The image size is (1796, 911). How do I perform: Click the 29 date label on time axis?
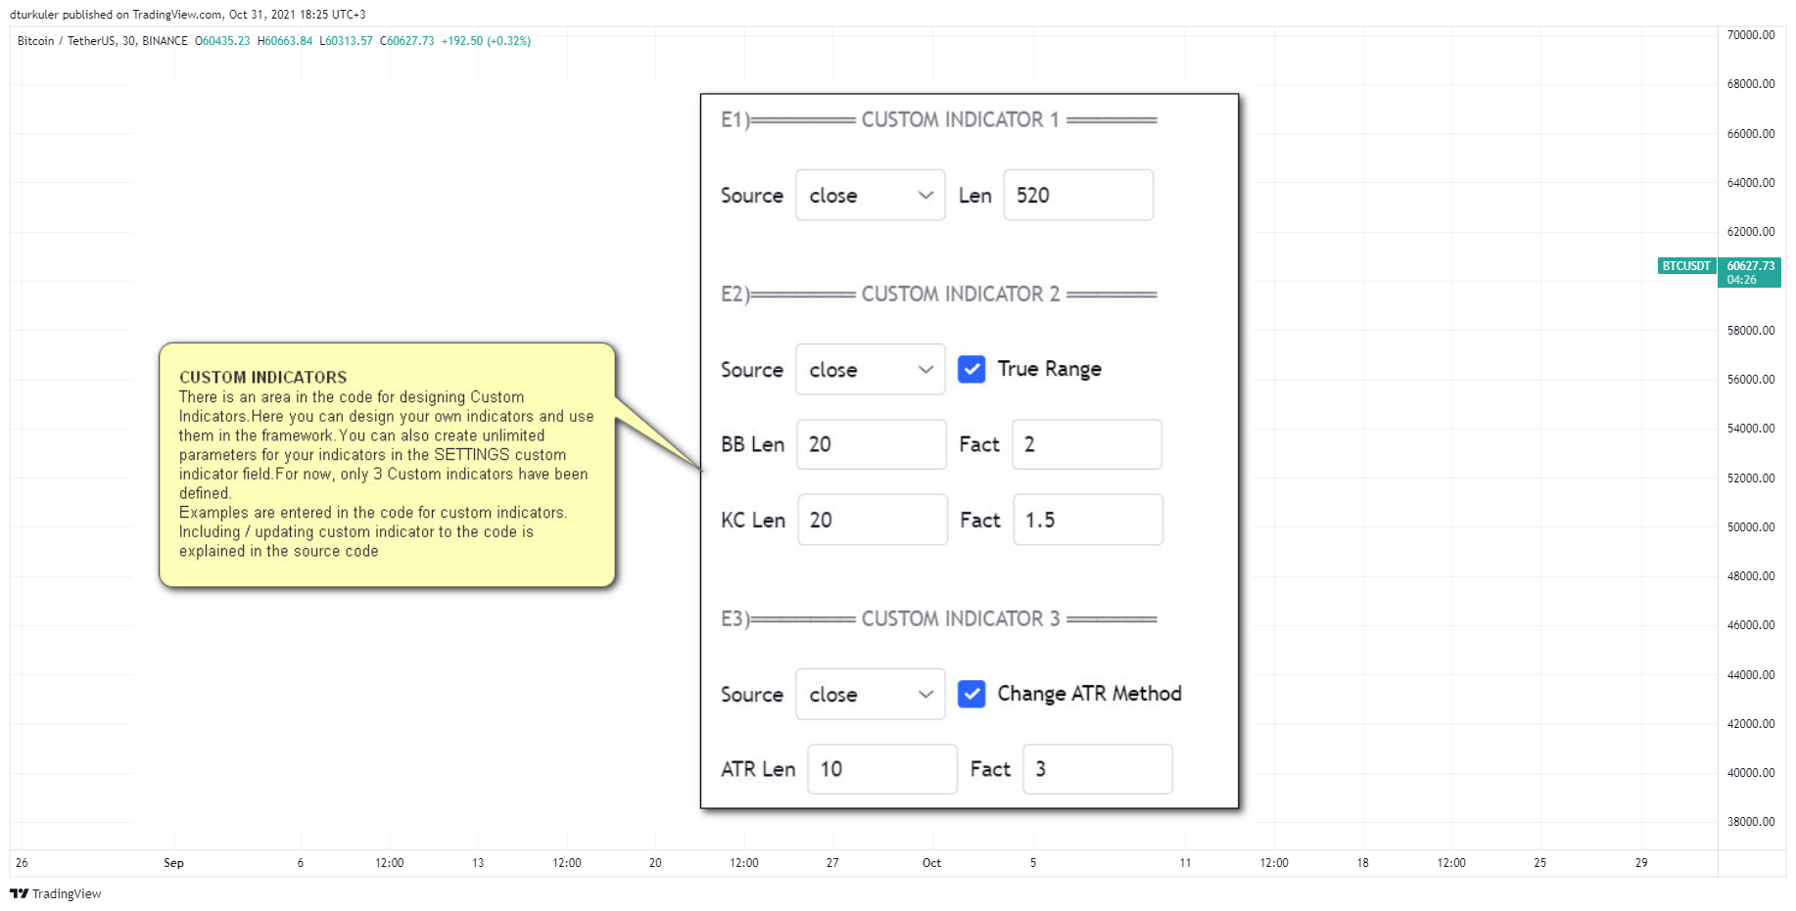pos(1641,863)
